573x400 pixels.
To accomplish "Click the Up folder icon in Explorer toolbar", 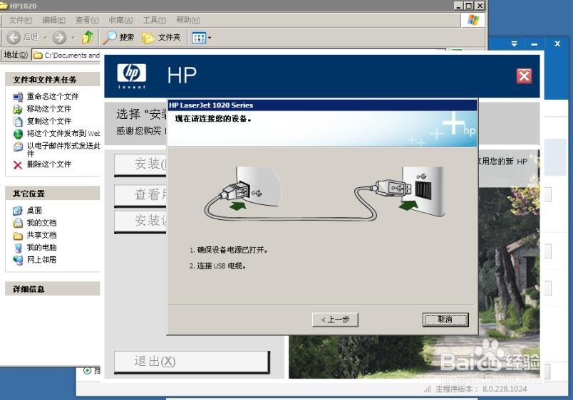I will point(88,37).
